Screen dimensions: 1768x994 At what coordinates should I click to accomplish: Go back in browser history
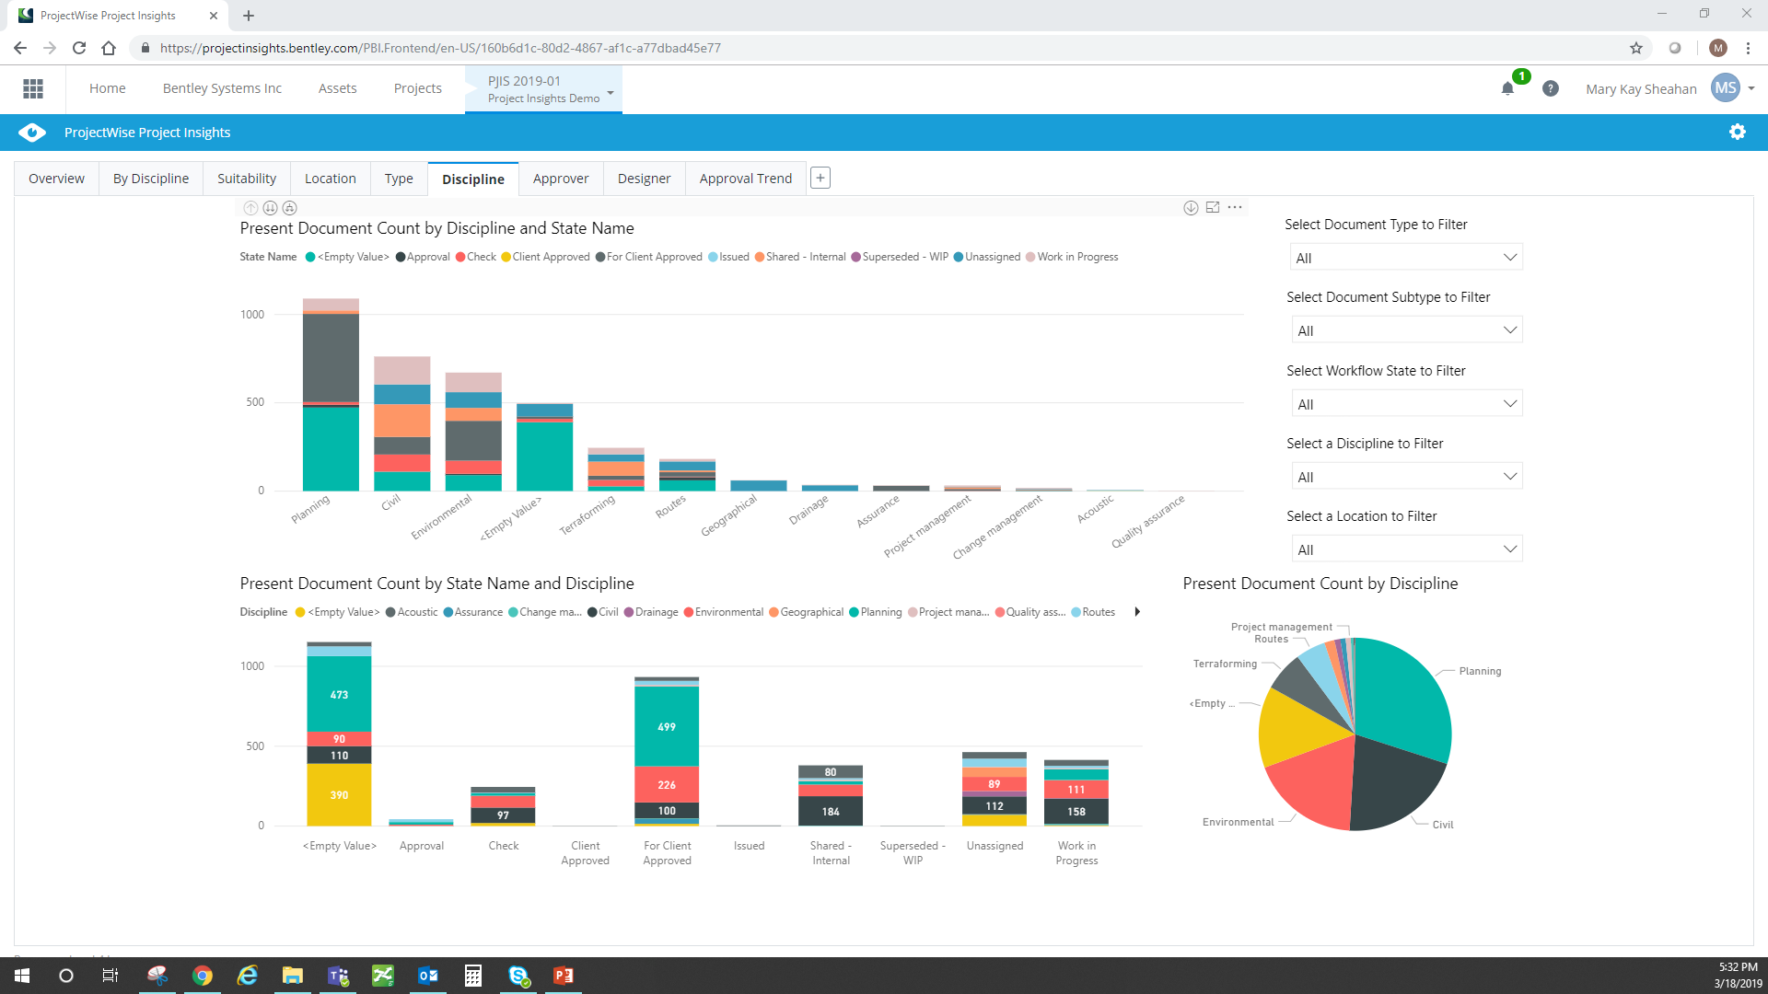pyautogui.click(x=20, y=48)
